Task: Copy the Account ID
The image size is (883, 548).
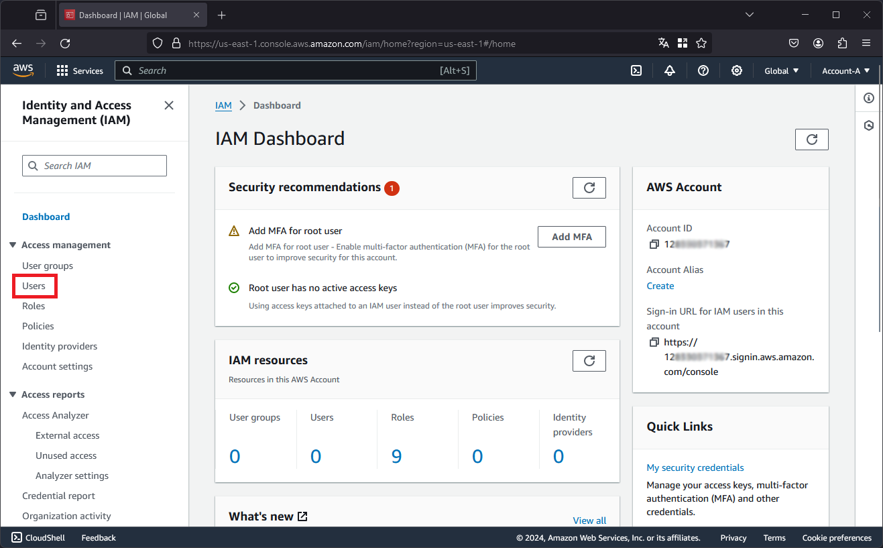Action: pos(654,245)
